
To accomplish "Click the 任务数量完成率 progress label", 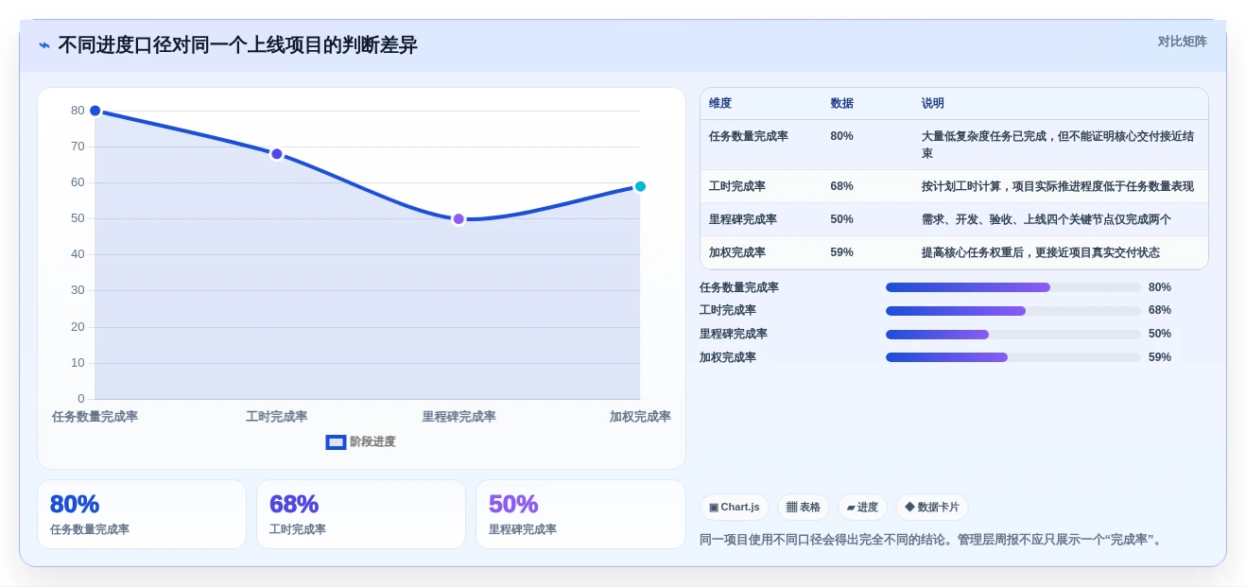I will tap(739, 287).
